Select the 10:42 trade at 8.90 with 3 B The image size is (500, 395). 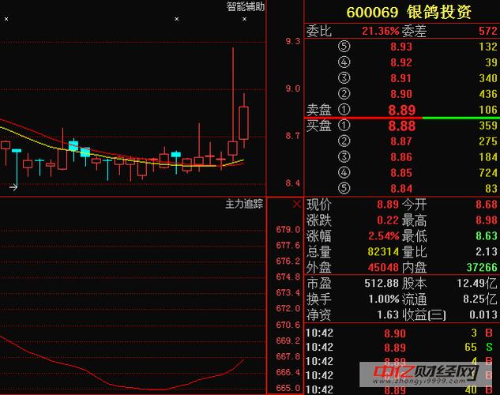click(399, 333)
